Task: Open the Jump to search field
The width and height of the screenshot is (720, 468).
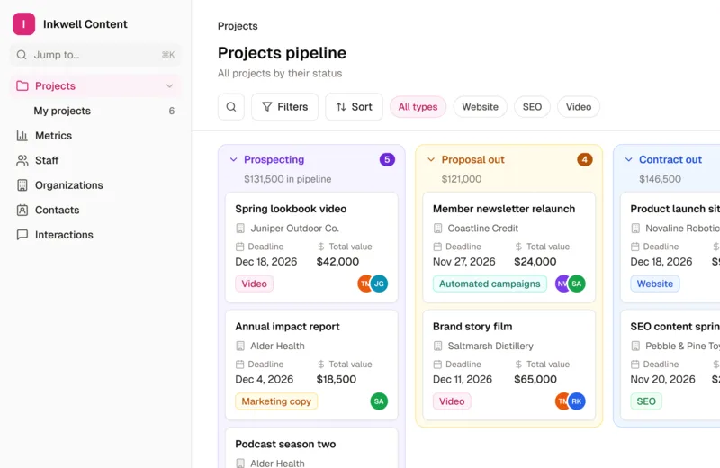Action: pos(95,55)
